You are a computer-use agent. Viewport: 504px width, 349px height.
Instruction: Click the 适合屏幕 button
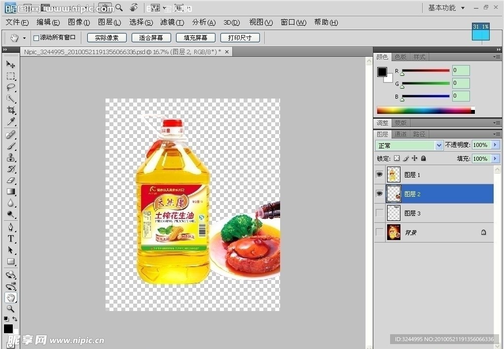tap(151, 38)
